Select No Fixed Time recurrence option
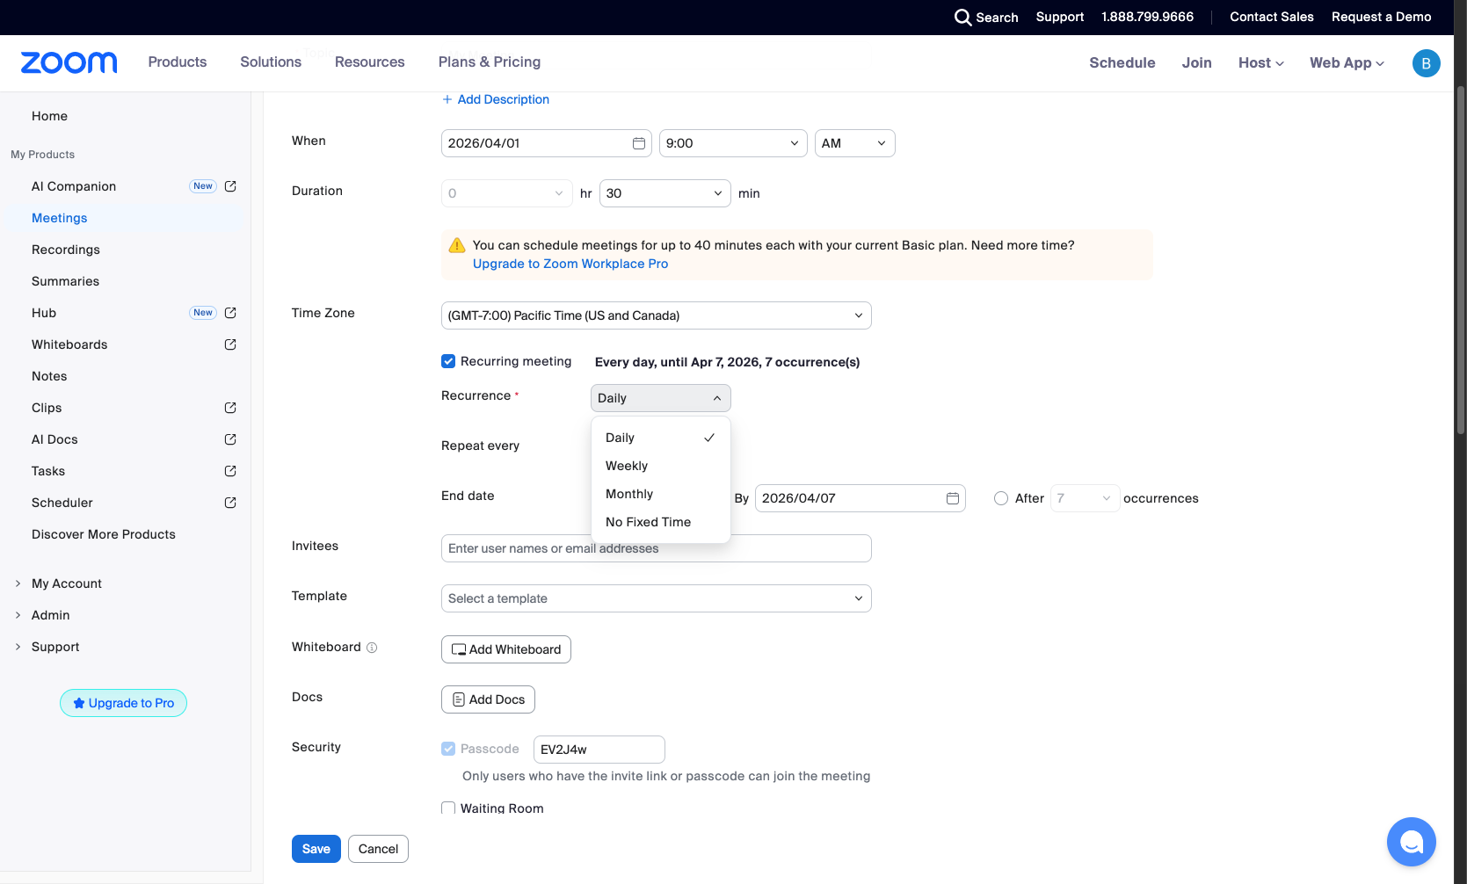Viewport: 1467px width, 884px height. pos(660,522)
